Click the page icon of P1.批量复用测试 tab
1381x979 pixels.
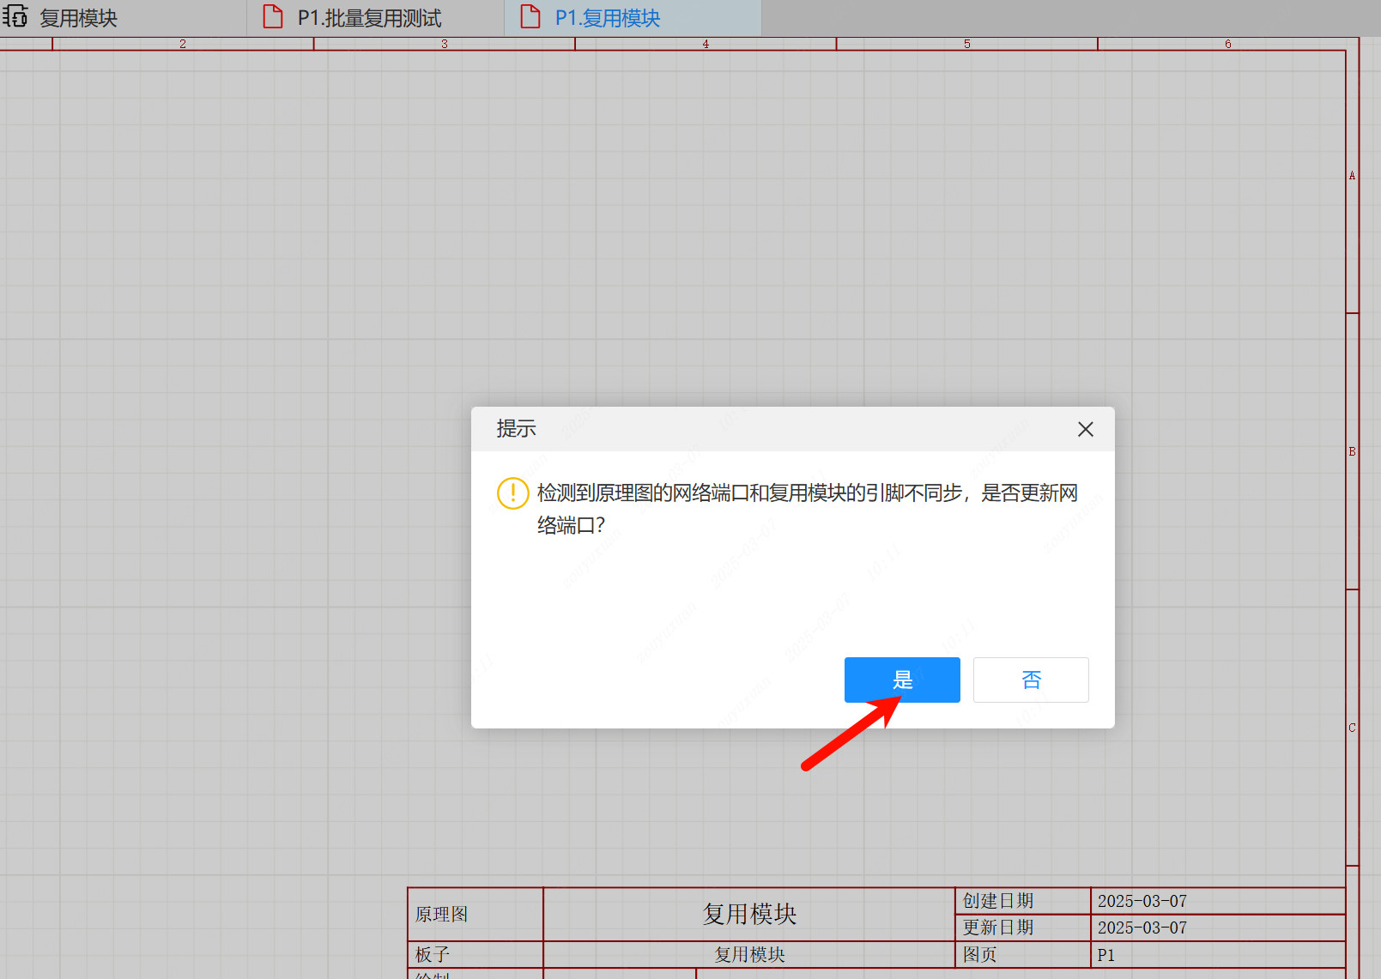[273, 17]
